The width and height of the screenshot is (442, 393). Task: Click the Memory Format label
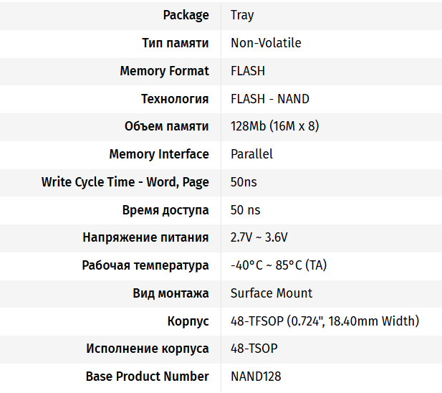pyautogui.click(x=164, y=71)
